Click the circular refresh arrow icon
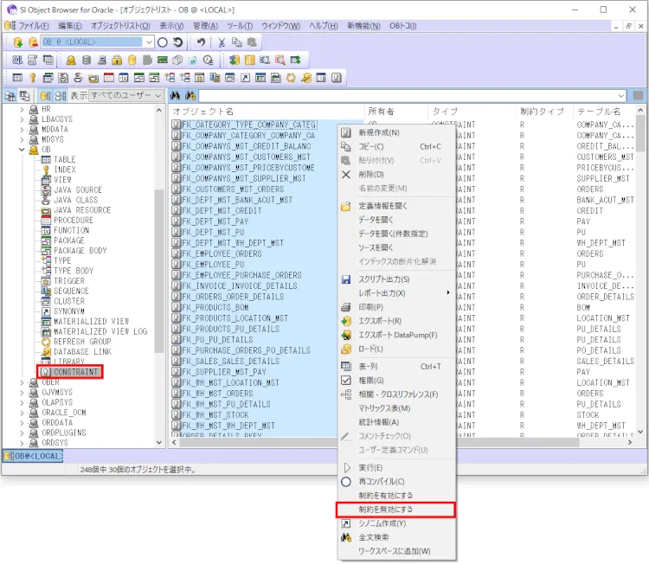Screen dimensions: 649x564 coord(178,42)
